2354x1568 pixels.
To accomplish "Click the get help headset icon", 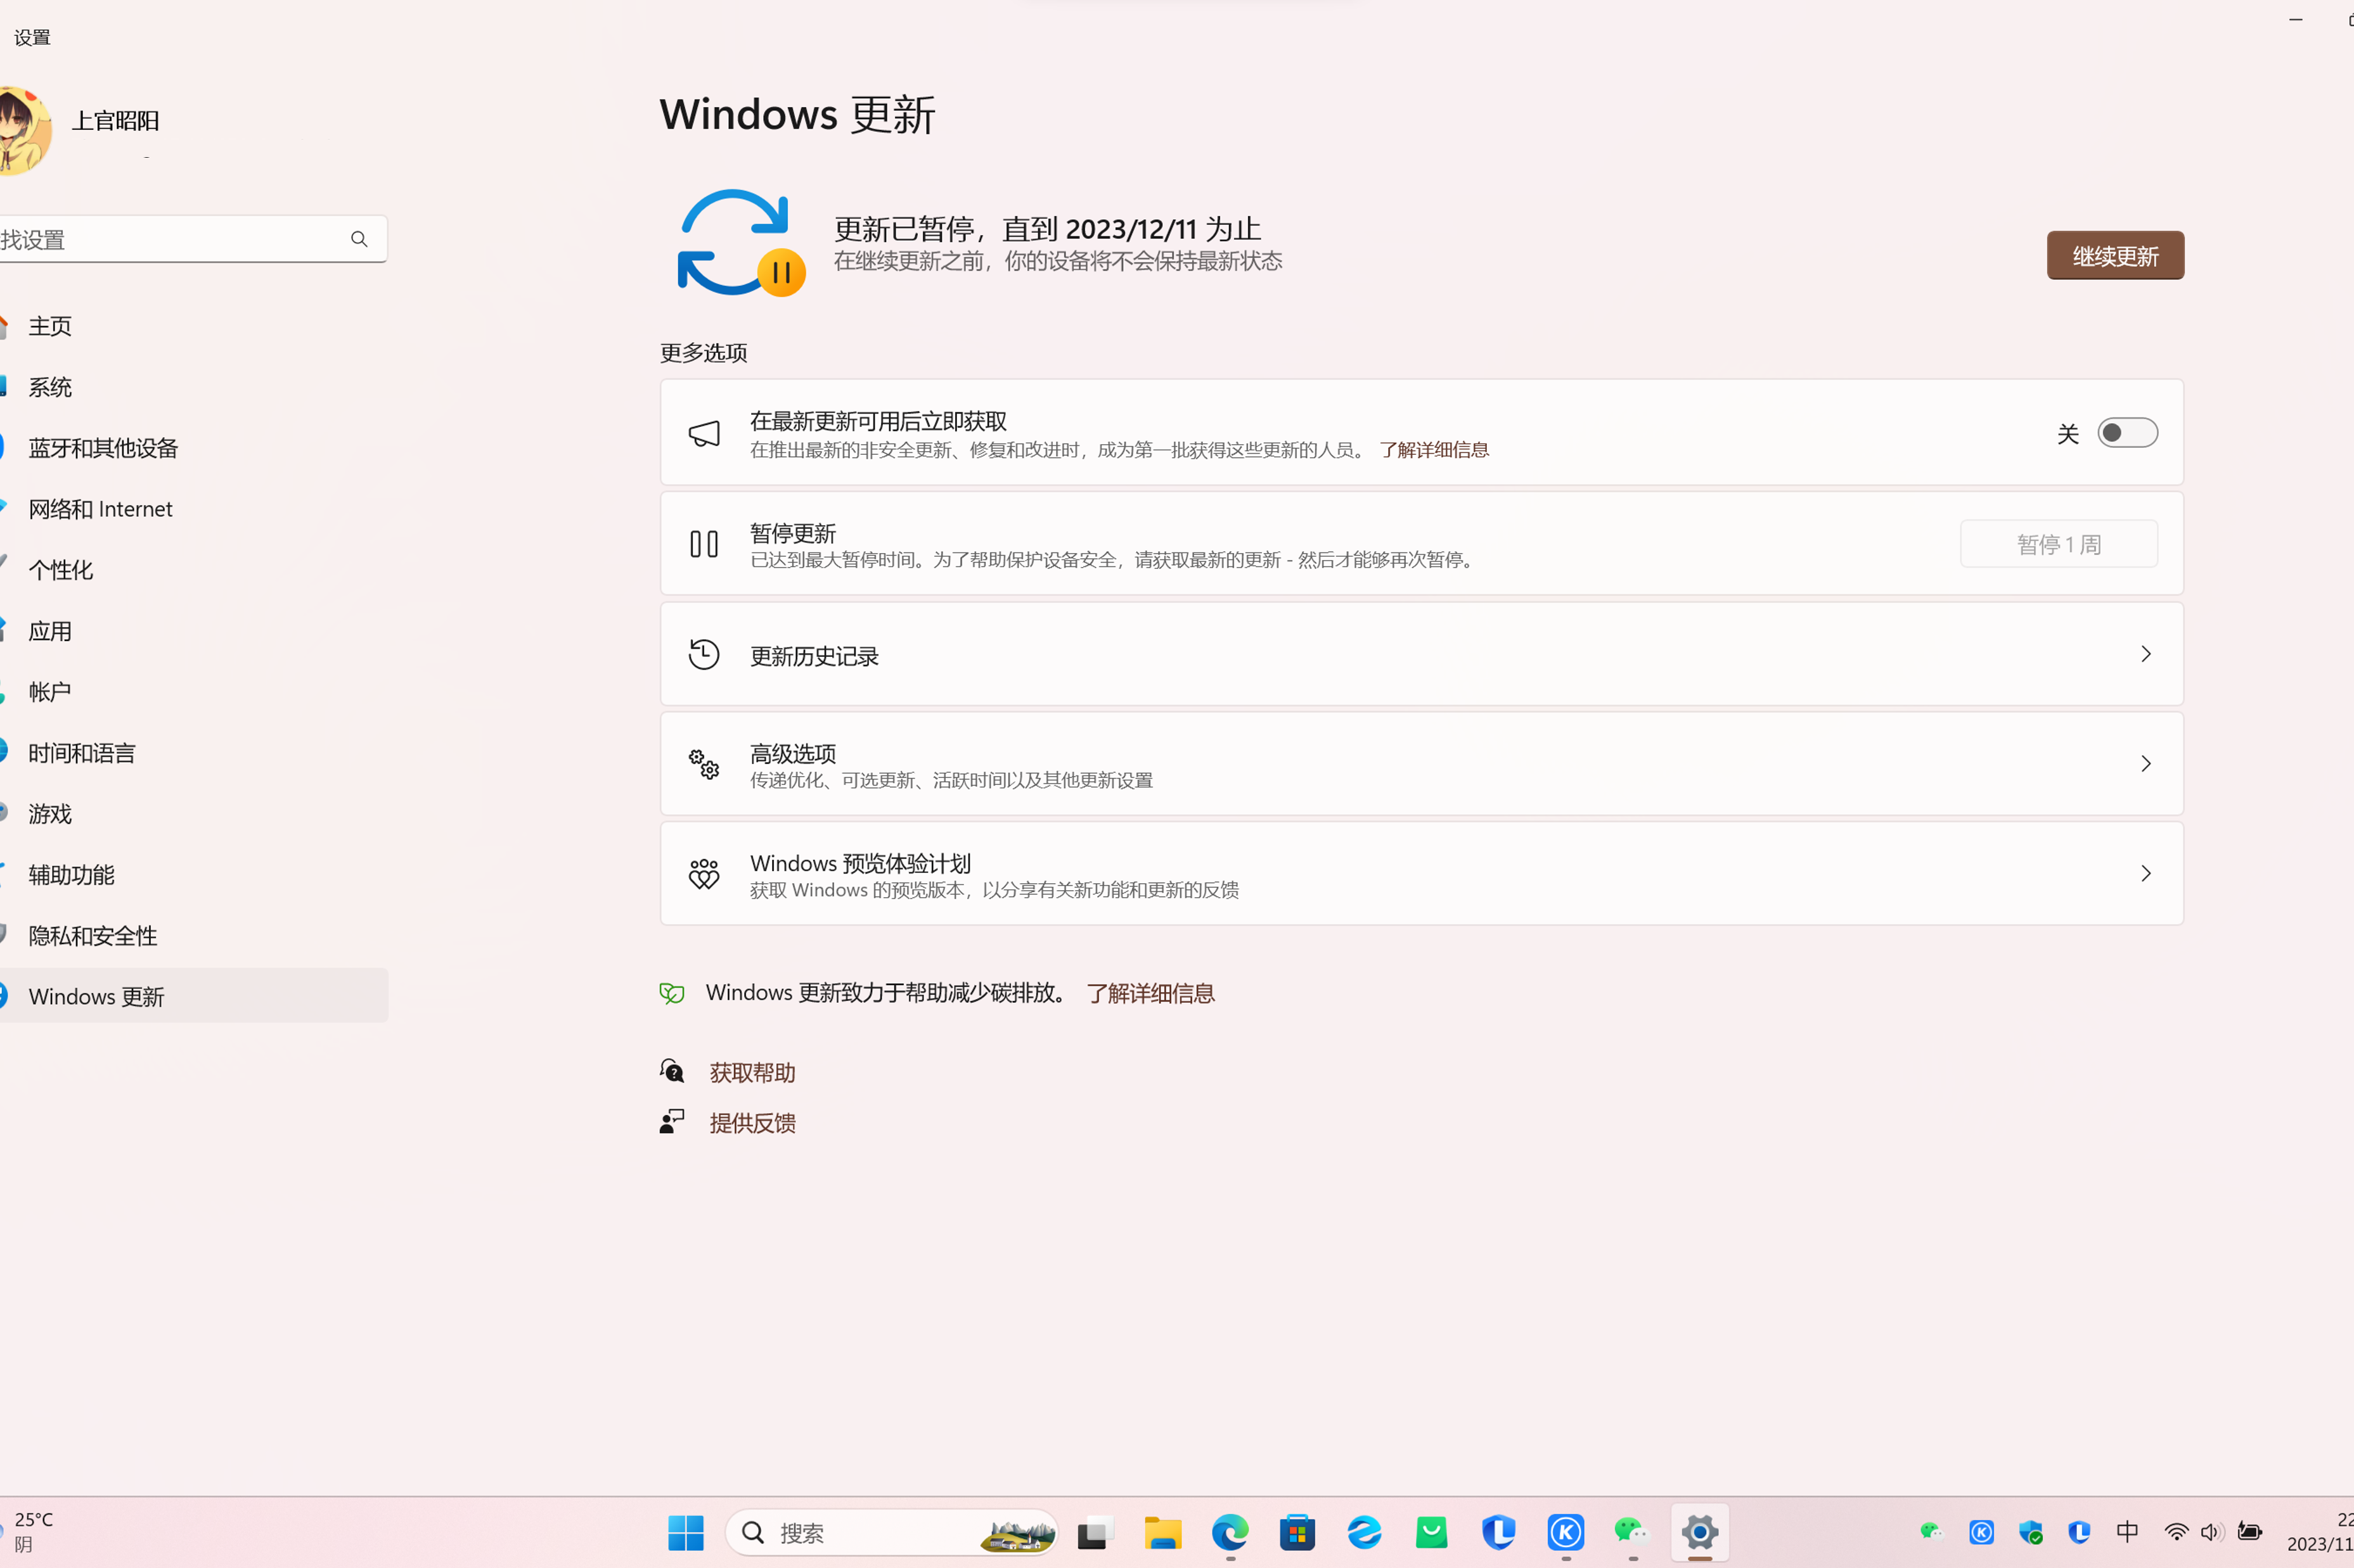I will click(671, 1071).
